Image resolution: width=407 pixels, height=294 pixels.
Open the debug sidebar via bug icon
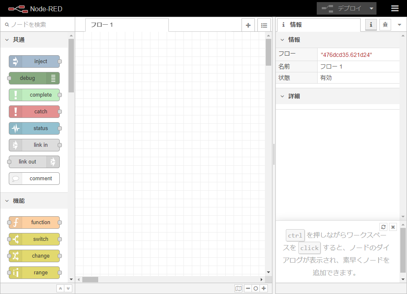click(x=385, y=25)
